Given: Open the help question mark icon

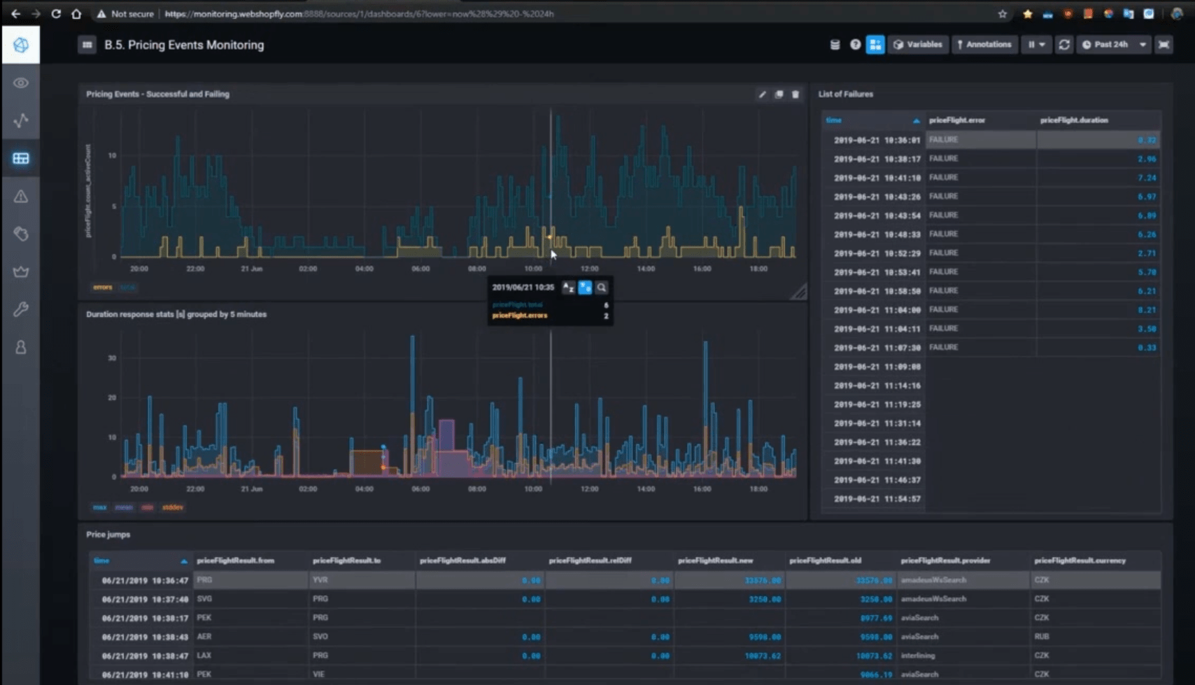Looking at the screenshot, I should 855,44.
